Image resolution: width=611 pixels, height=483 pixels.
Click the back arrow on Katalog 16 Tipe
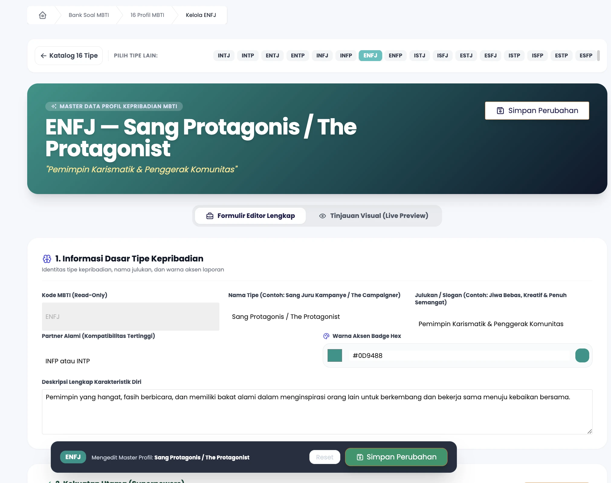[x=44, y=56]
